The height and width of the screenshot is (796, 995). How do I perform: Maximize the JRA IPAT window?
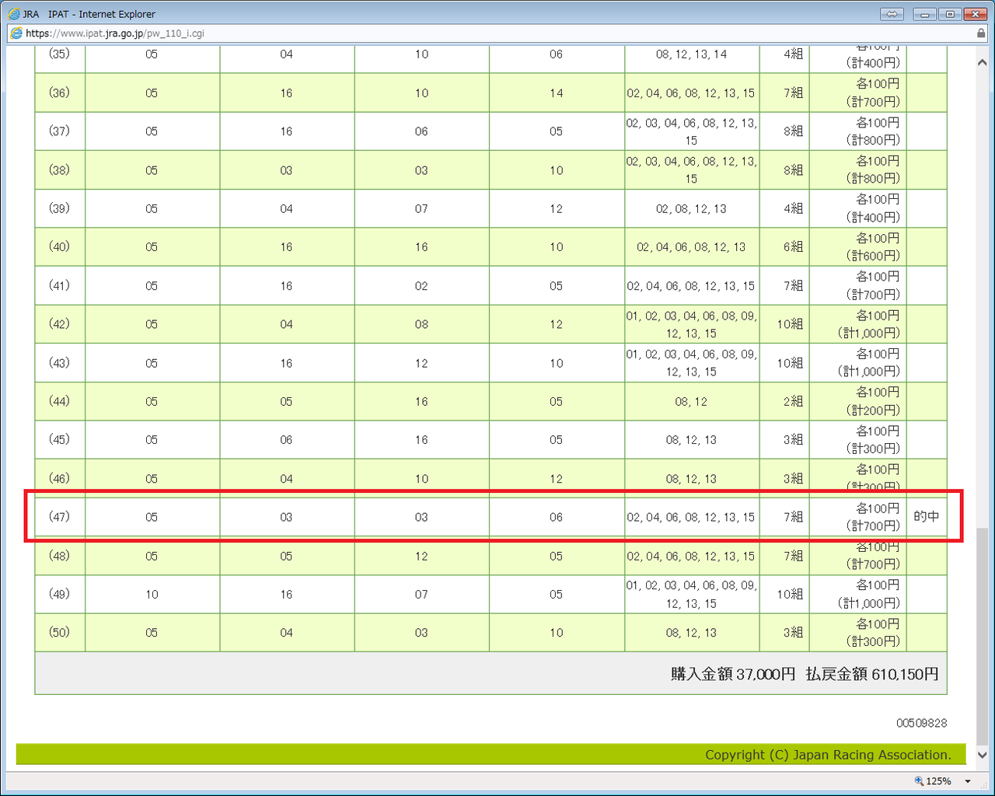[949, 14]
